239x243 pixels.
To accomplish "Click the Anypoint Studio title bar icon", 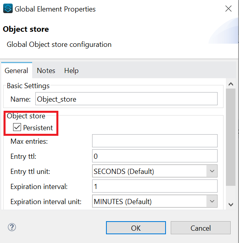I will [7, 9].
